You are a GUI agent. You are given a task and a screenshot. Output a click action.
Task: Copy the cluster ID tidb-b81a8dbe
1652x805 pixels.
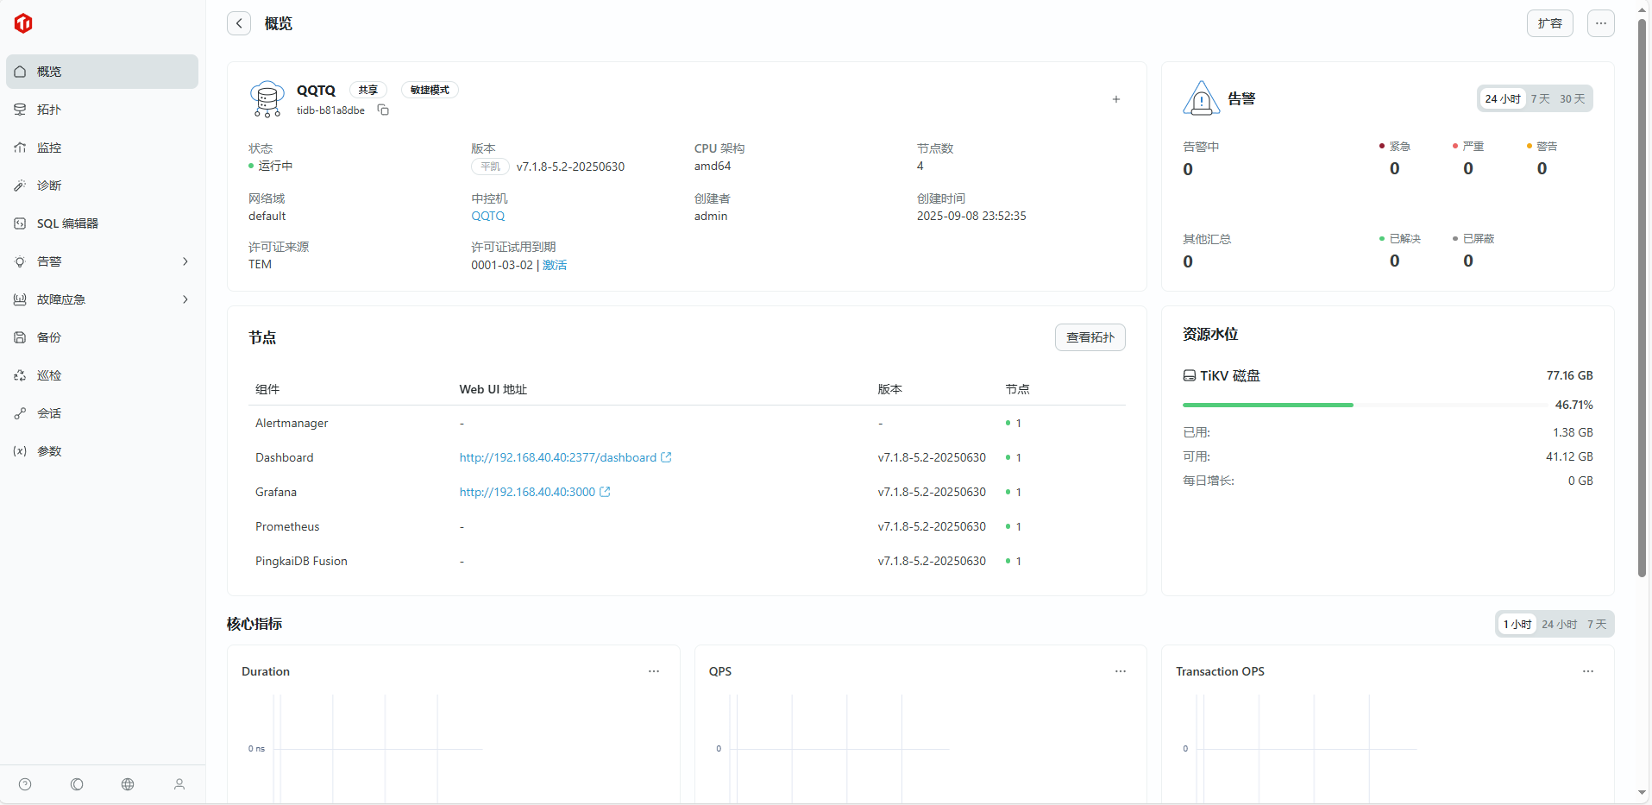point(384,110)
